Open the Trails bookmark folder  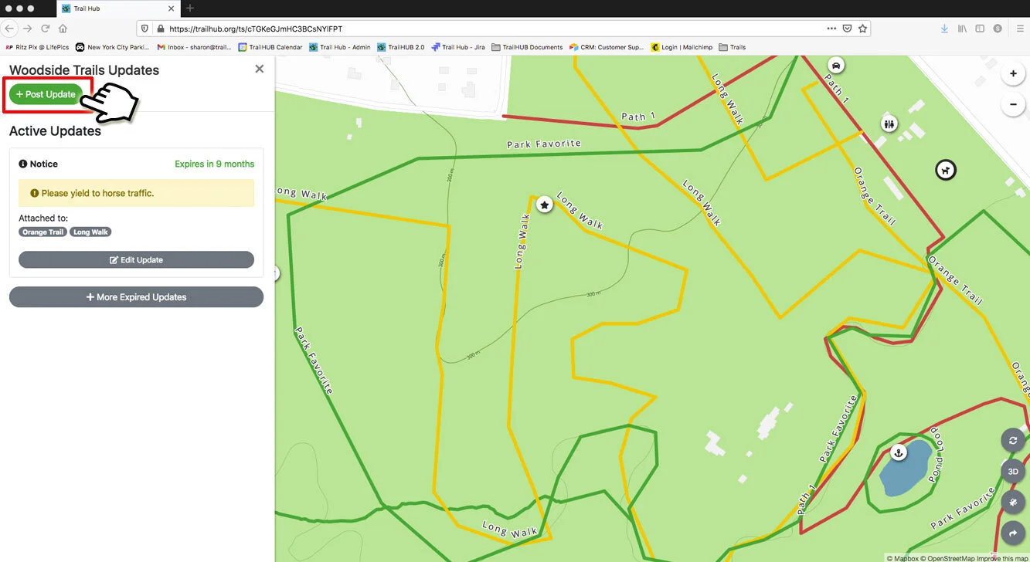point(732,47)
